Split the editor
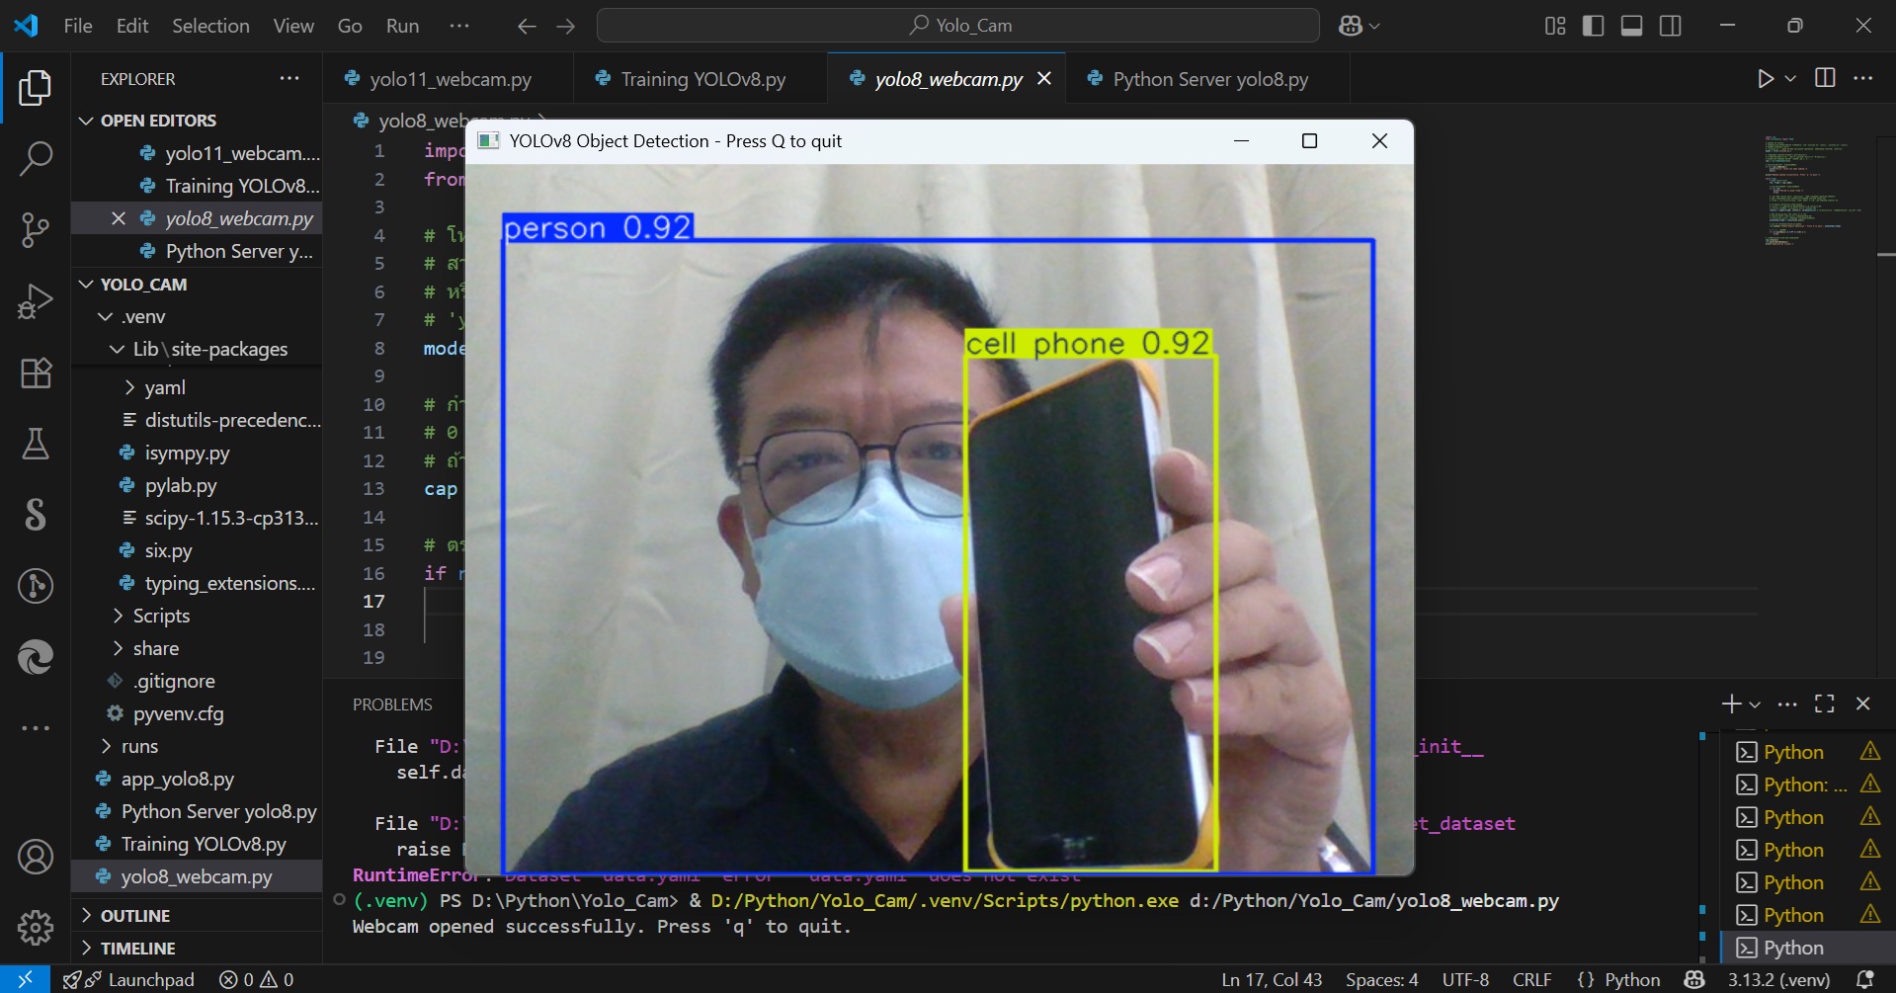The image size is (1896, 993). coord(1823,78)
